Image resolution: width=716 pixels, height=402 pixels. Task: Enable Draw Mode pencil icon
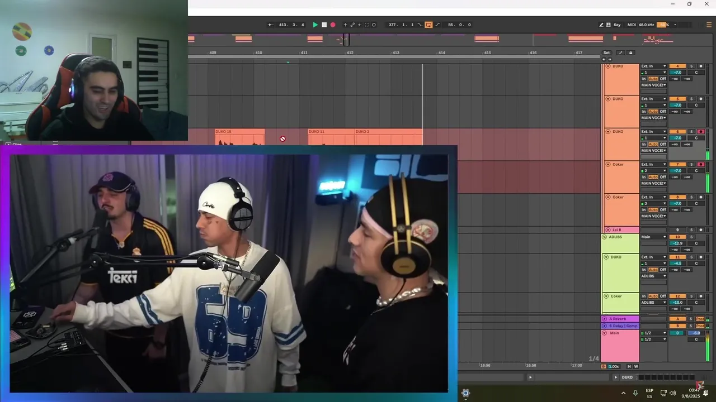[x=602, y=25]
